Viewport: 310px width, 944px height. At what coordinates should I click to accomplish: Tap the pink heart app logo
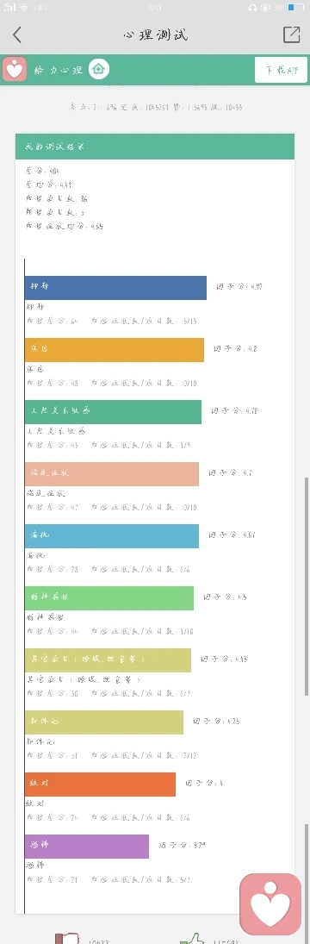tap(14, 69)
